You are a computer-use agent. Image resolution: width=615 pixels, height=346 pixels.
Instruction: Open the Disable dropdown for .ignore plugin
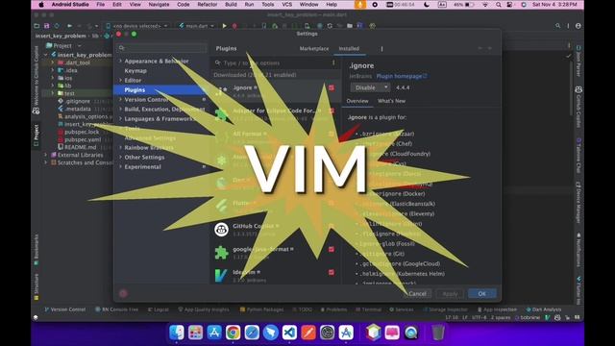370,87
